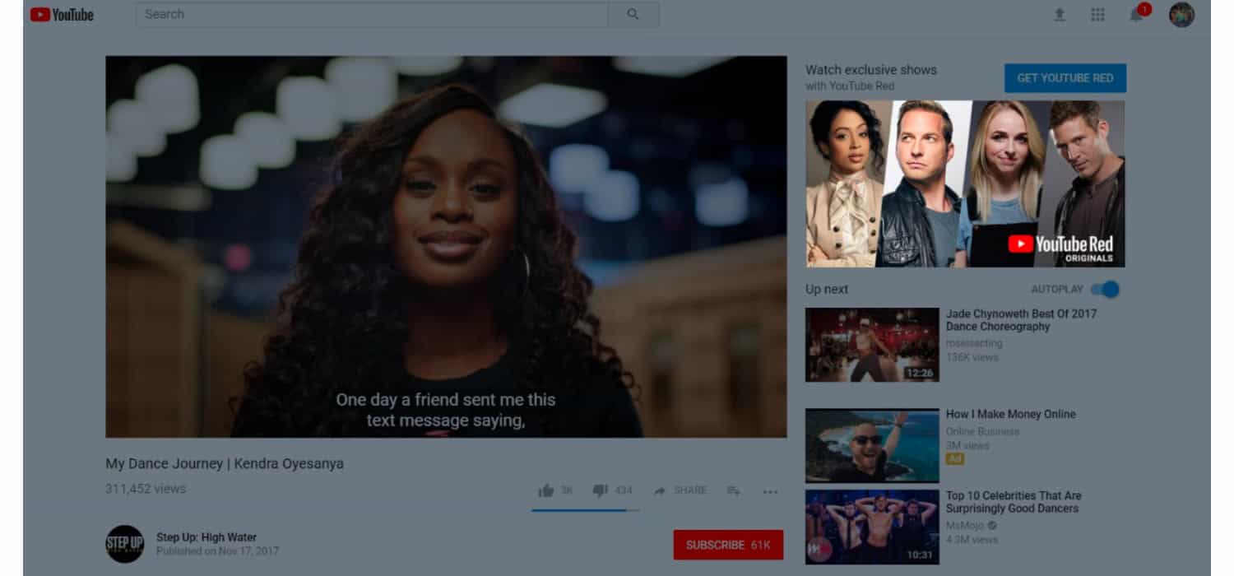Open the upload video icon
Viewport: 1234px width, 576px height.
point(1060,14)
